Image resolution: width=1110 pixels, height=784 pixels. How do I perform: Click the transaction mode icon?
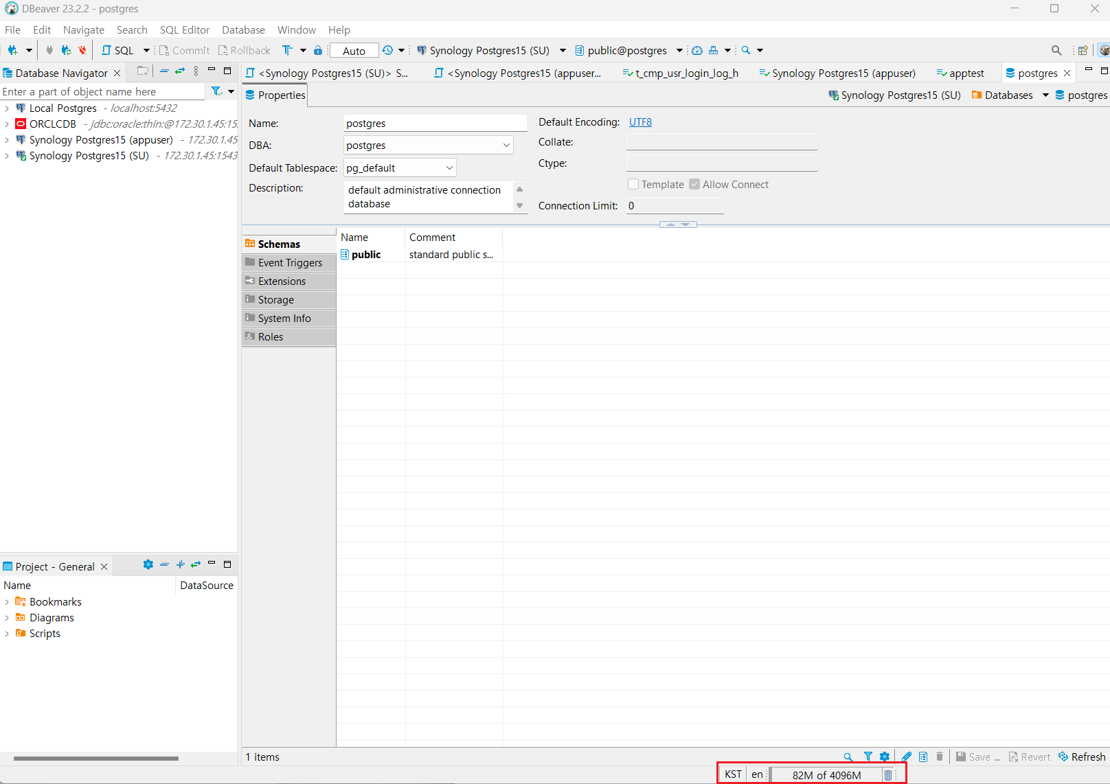point(288,50)
